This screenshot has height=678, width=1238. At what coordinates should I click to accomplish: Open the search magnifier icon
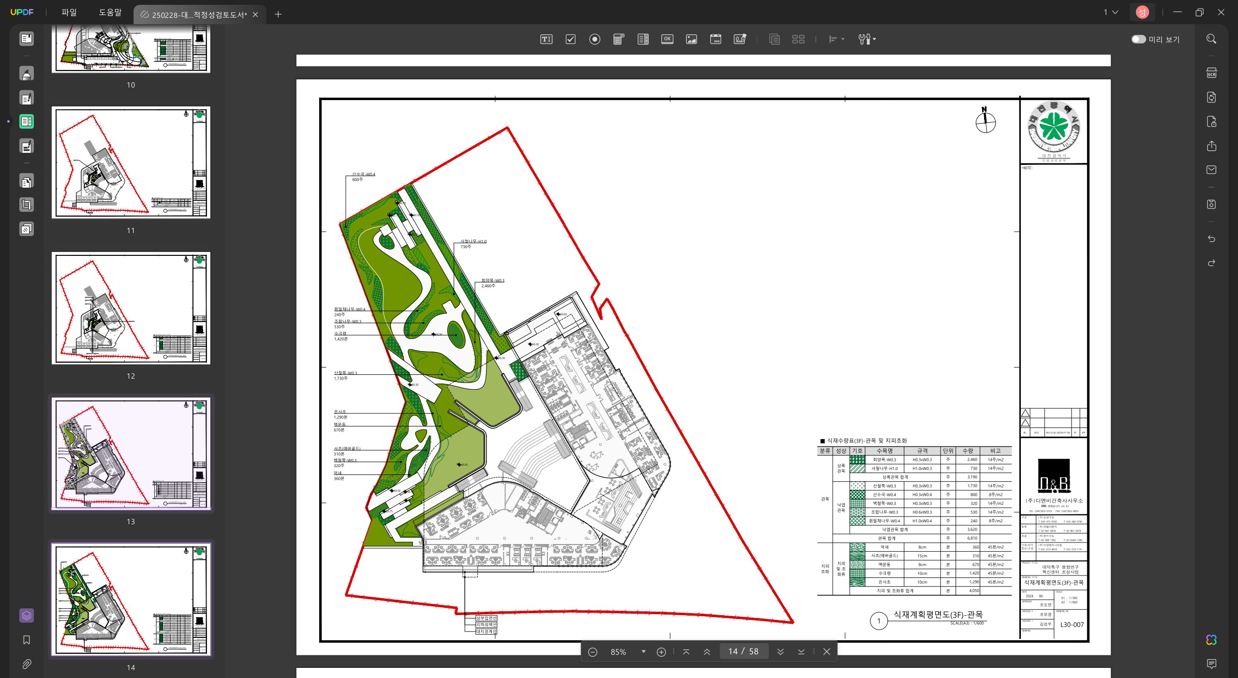(1211, 39)
